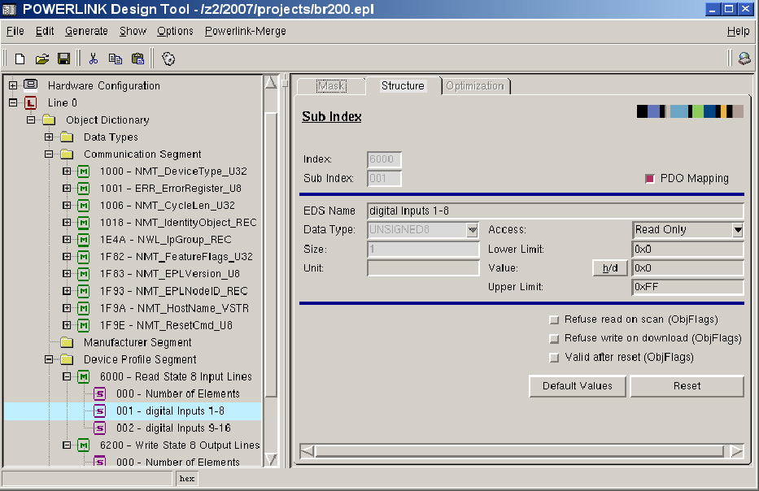
Task: Open the Show menu
Action: [133, 31]
